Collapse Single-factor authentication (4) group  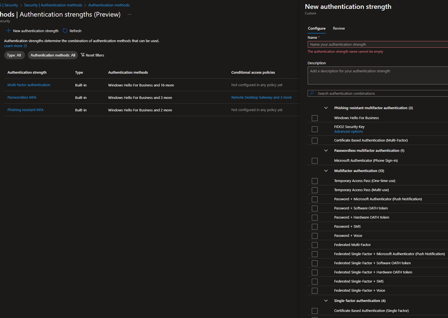tap(326, 301)
